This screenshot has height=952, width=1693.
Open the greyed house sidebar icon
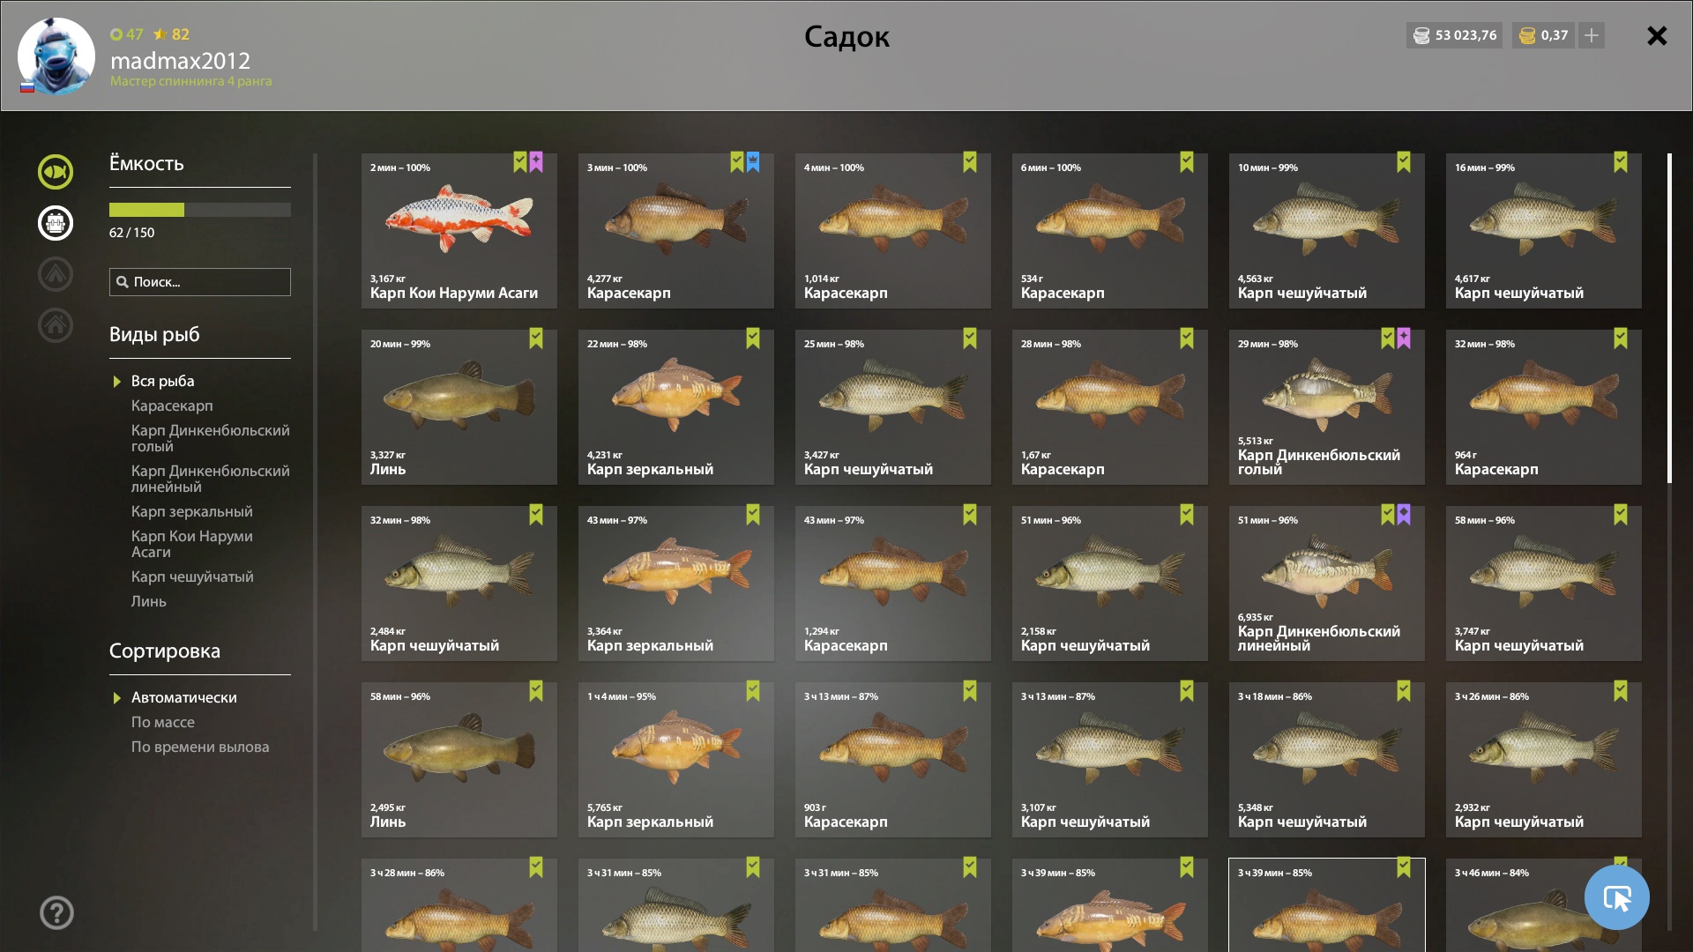click(x=56, y=325)
